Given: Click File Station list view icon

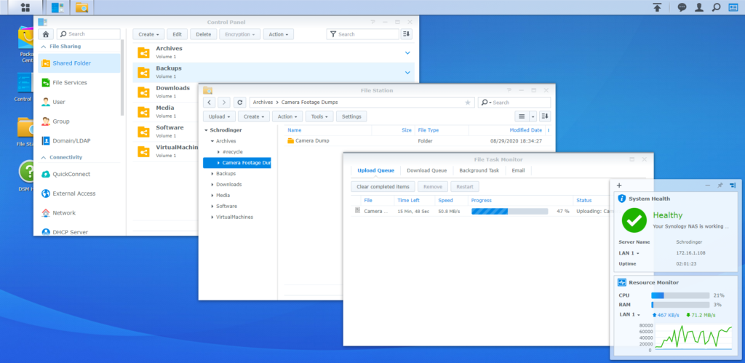Looking at the screenshot, I should (x=522, y=116).
